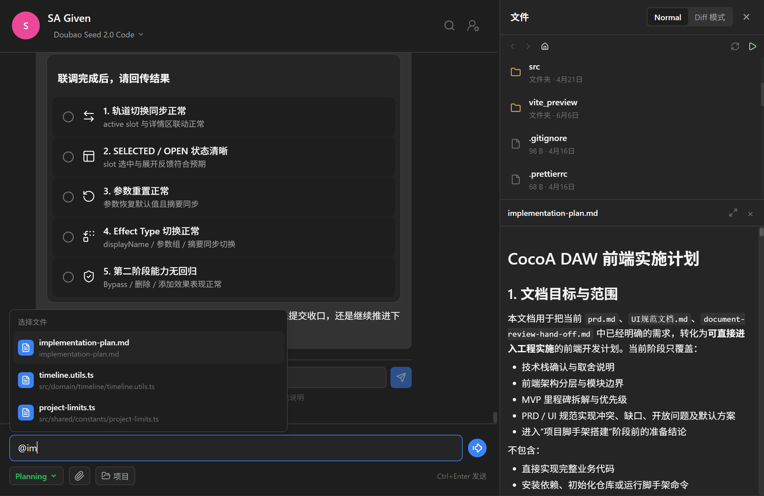This screenshot has height=496, width=764.
Task: Click file icon next to timeline.utils.ts suggestion
Action: (x=26, y=380)
